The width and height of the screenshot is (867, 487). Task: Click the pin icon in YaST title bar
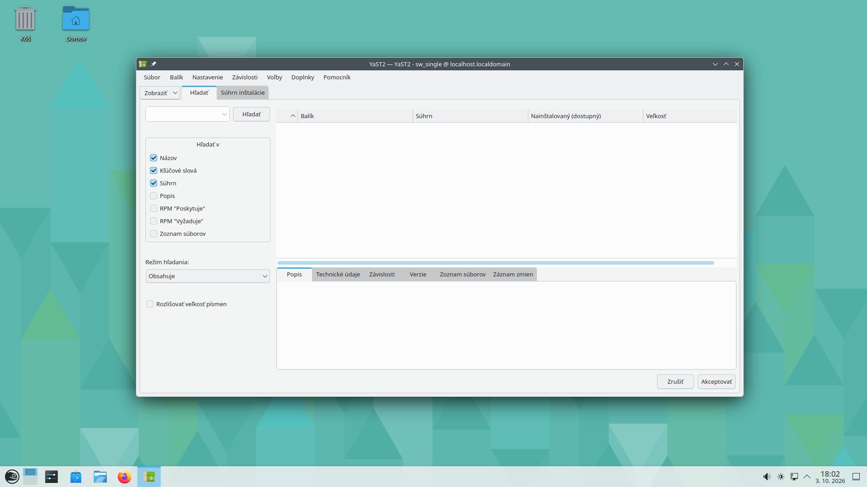tap(154, 64)
